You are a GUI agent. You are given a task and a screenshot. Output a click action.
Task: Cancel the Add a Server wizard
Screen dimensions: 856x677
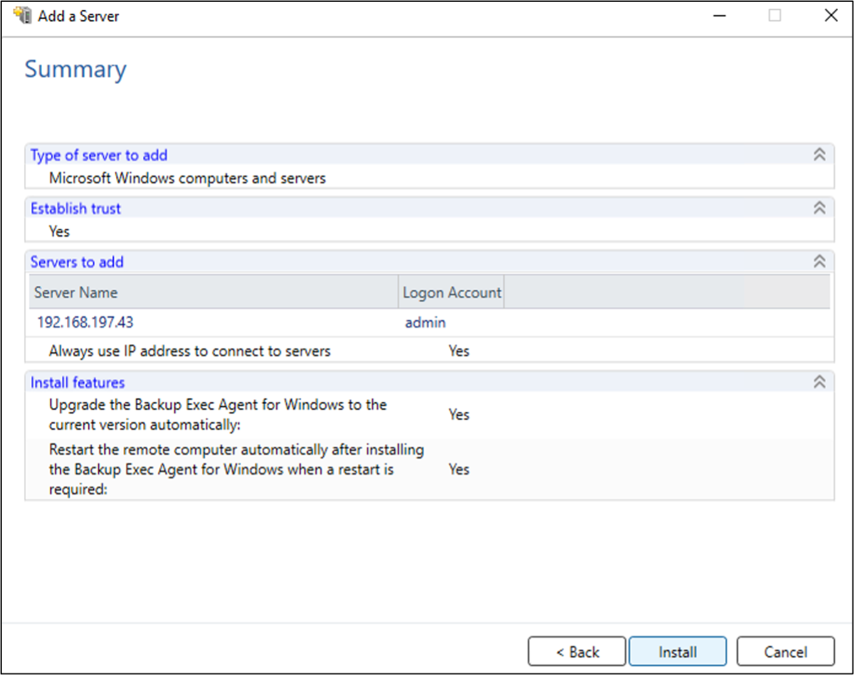tap(785, 652)
